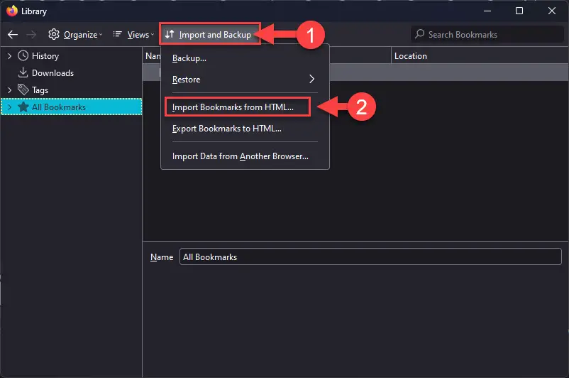Maximize the Library window
The height and width of the screenshot is (378, 569).
pos(519,11)
